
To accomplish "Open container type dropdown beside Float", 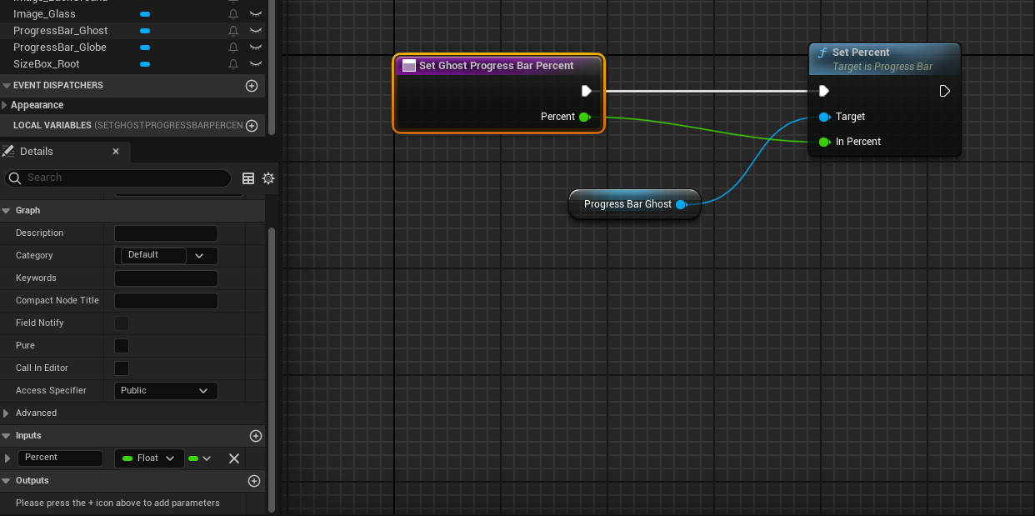I will (200, 458).
